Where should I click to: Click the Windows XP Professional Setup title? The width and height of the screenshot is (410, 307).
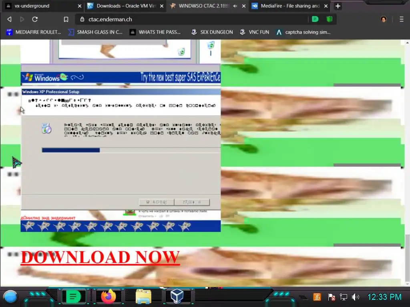51,92
